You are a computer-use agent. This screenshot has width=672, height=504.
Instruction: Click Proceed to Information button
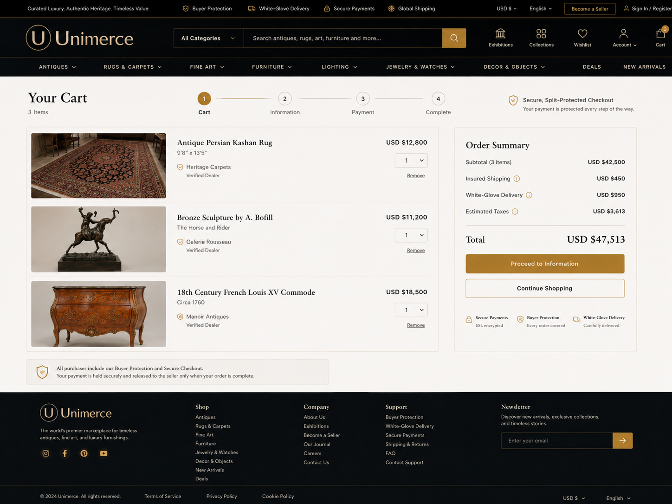click(545, 264)
